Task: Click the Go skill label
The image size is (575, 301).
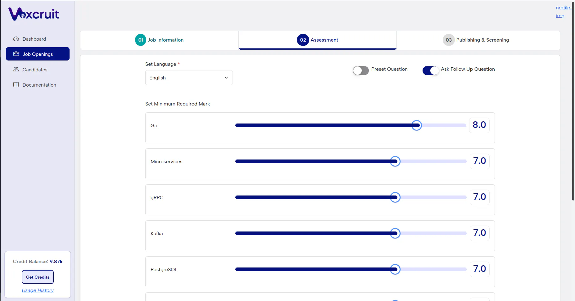Action: (x=154, y=126)
